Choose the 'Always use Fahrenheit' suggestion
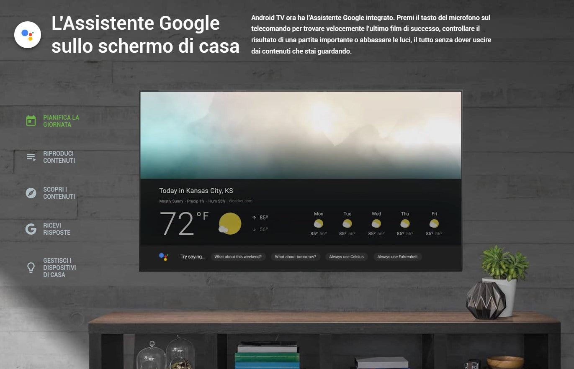 coord(397,257)
